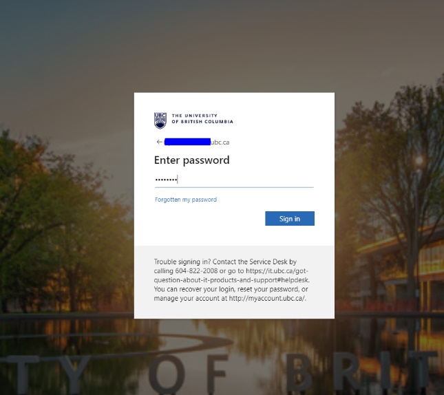The height and width of the screenshot is (395, 444).
Task: Click the BRIT letters in background sign
Action: click(x=361, y=370)
